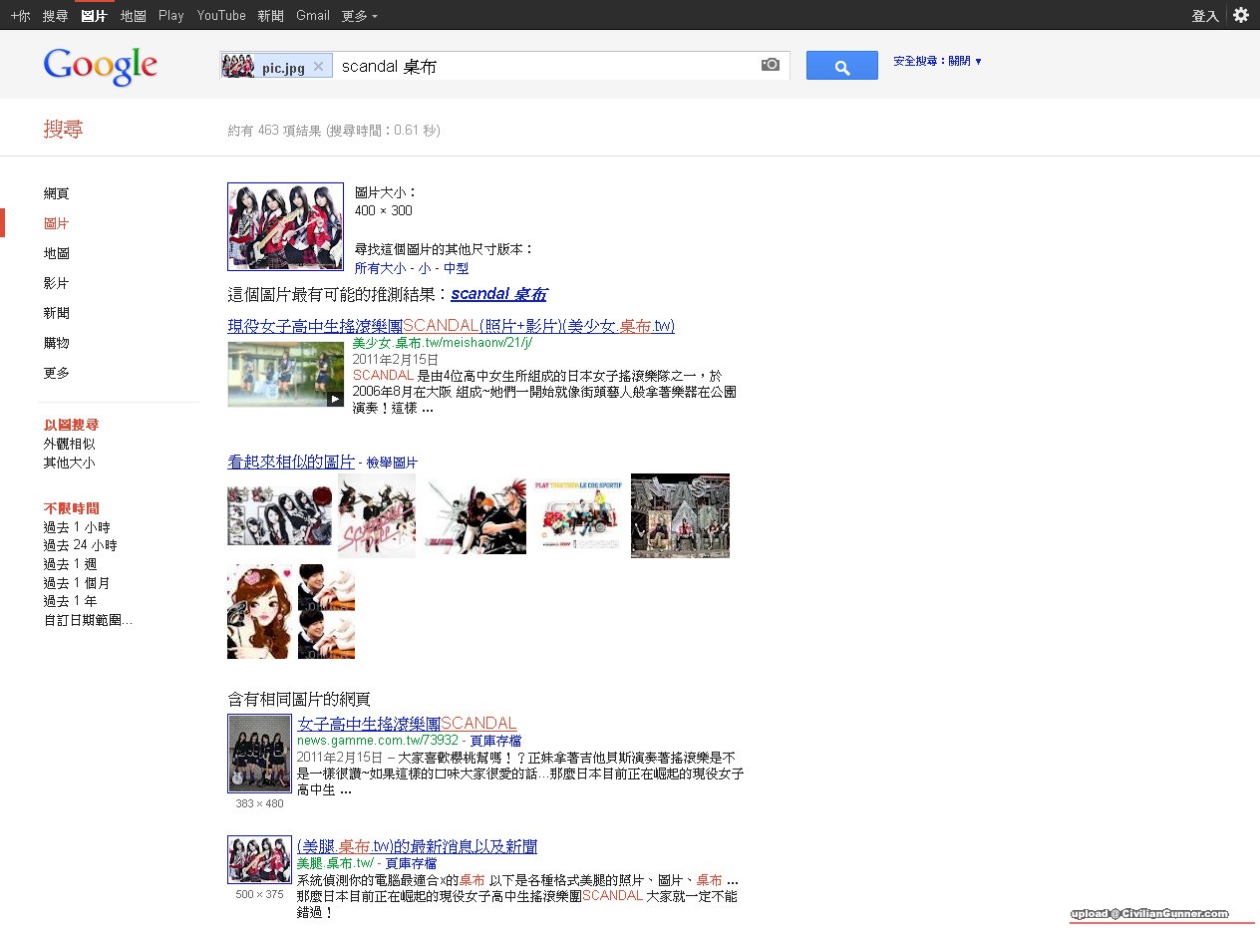
Task: Open the settings gear icon
Action: (x=1240, y=15)
